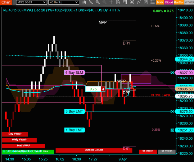Cancel the 3 Buy LMT order X
The image size is (194, 162).
click(172, 112)
